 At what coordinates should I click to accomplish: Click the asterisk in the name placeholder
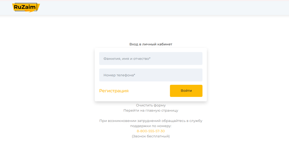(x=150, y=58)
